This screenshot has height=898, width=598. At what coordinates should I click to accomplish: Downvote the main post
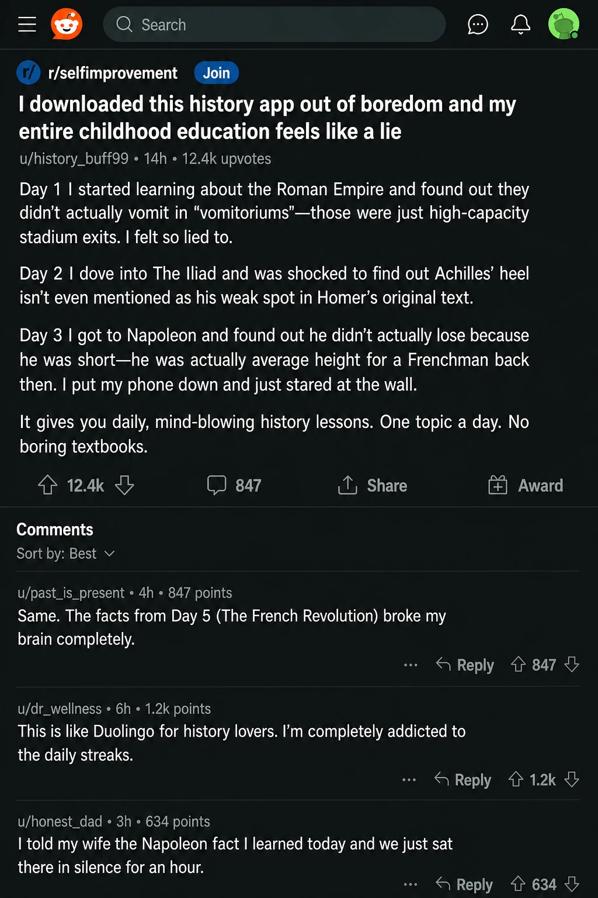point(124,485)
